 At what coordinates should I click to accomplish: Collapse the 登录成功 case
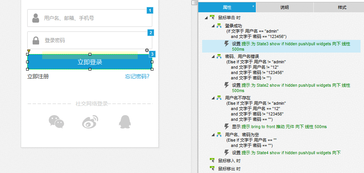tap(213, 26)
